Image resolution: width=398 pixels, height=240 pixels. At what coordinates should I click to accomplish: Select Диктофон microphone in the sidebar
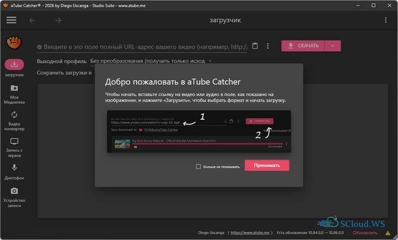(14, 172)
